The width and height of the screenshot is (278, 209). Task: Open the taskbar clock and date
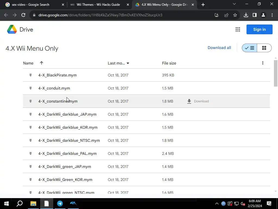click(255, 204)
